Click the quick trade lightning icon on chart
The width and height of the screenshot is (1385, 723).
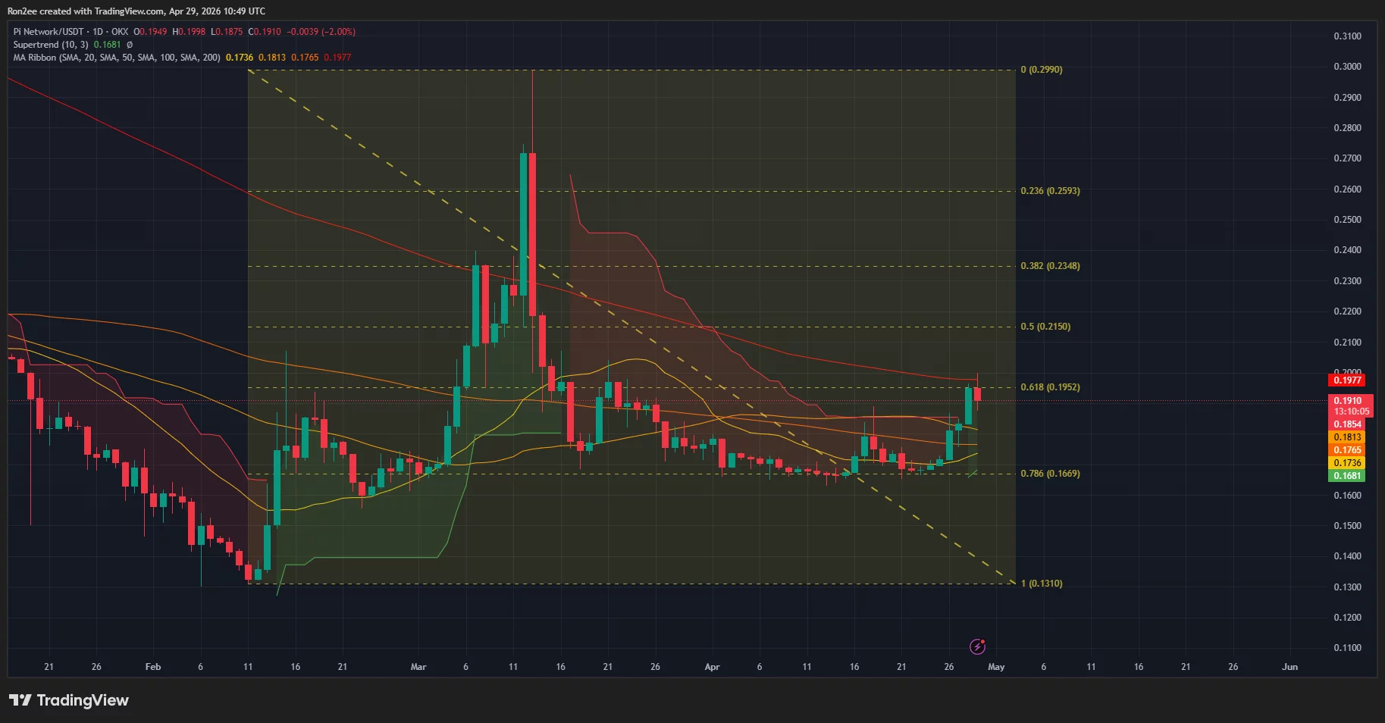click(x=977, y=646)
